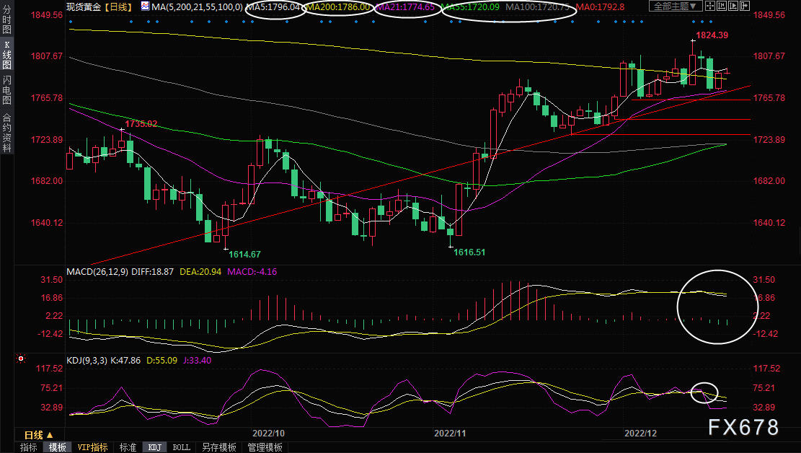Toggle the KDJ indicator template
Image resolution: width=801 pixels, height=453 pixels.
pos(154,447)
